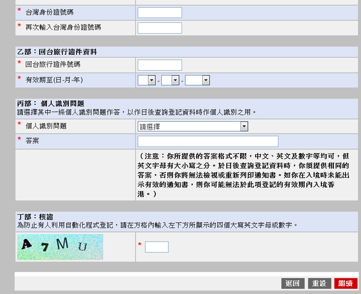Click the 答案 field label
Screen dimensions: 361x294
[32, 141]
